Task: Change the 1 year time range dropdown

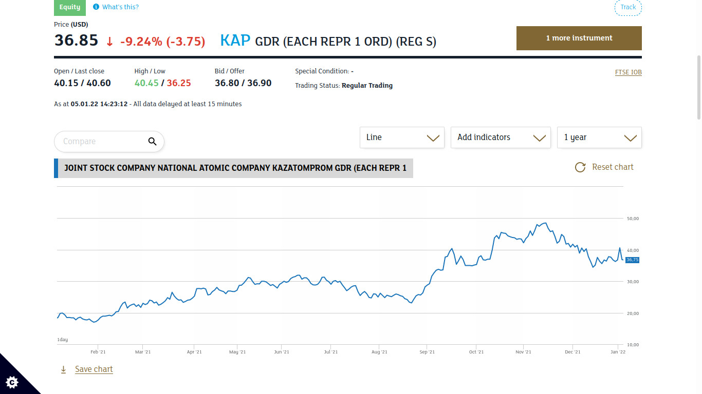Action: pos(599,137)
